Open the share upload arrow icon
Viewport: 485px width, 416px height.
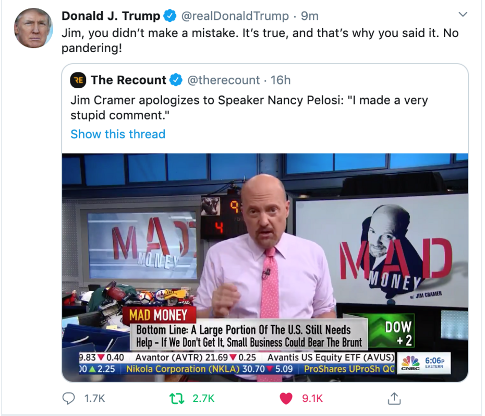pos(394,398)
